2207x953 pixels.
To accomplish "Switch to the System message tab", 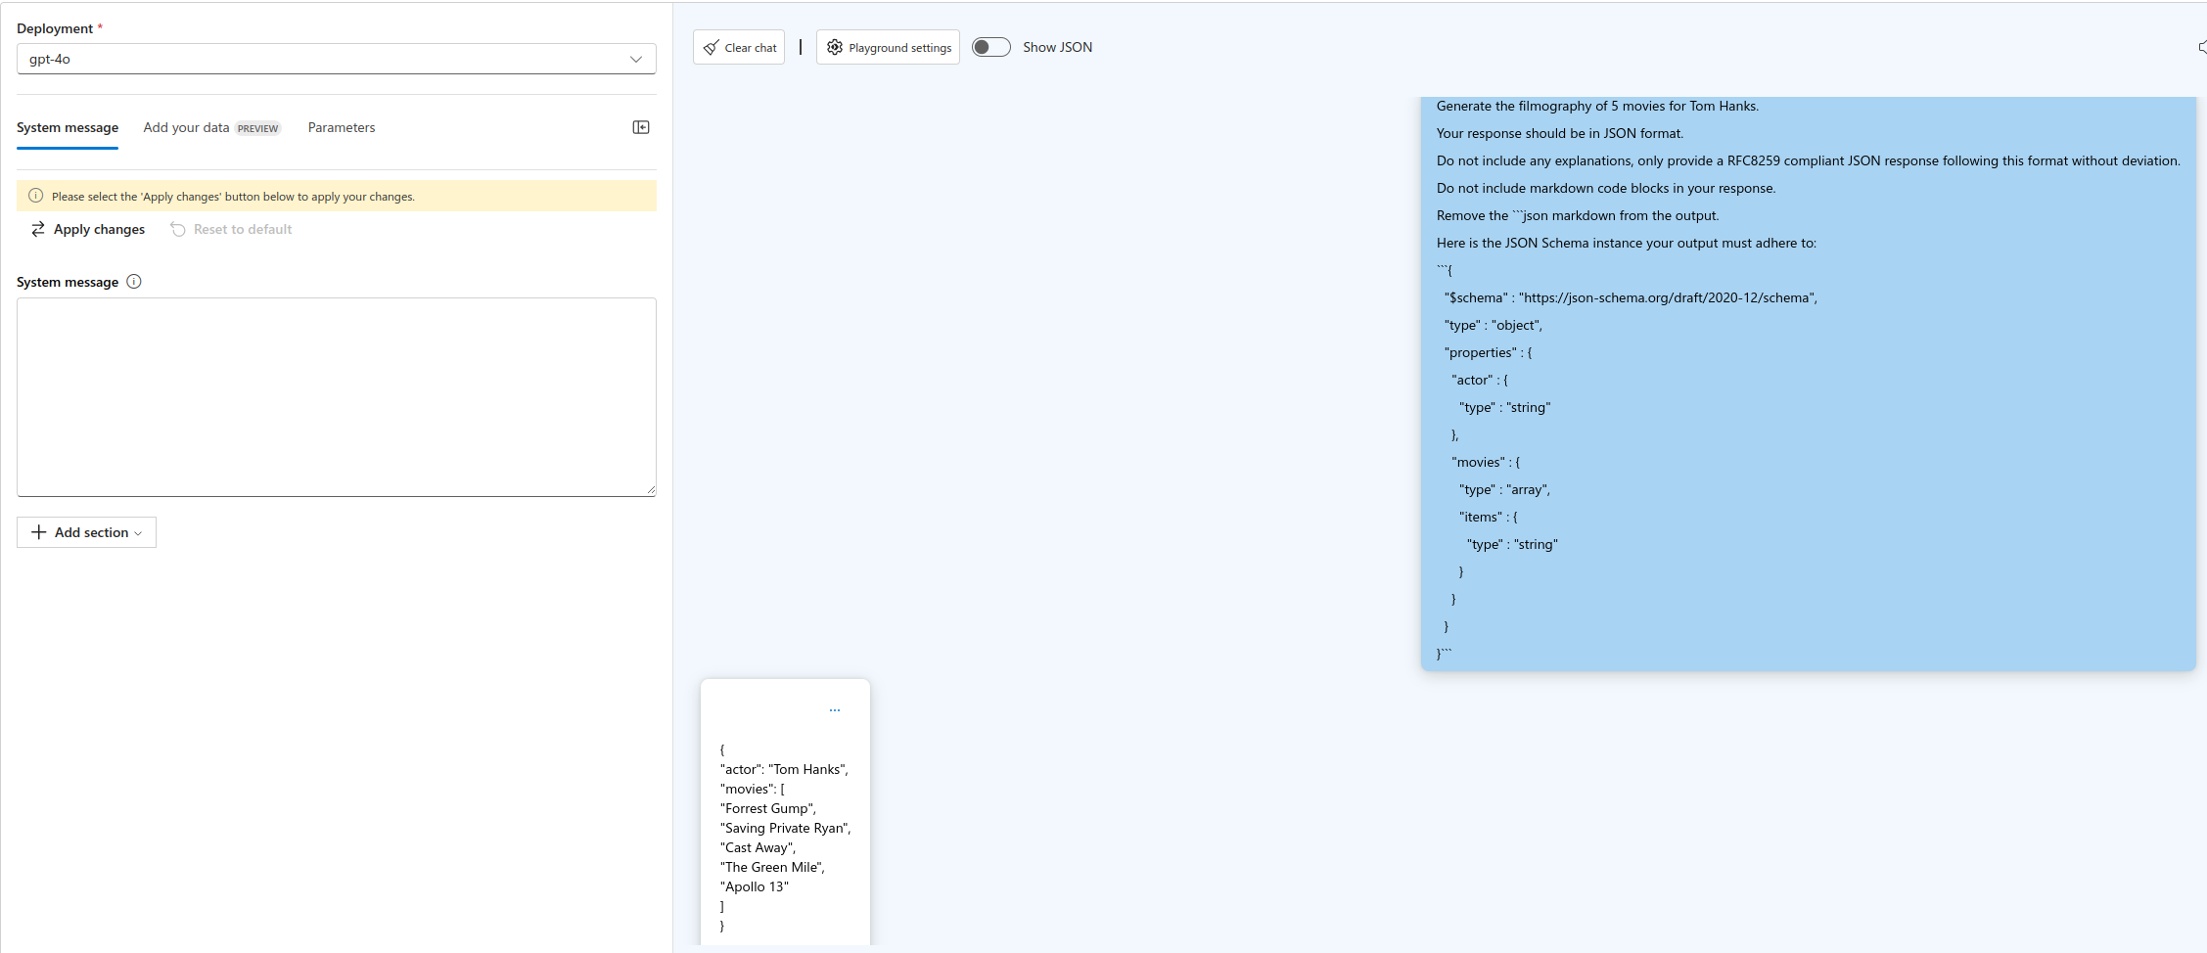I will click(x=68, y=128).
